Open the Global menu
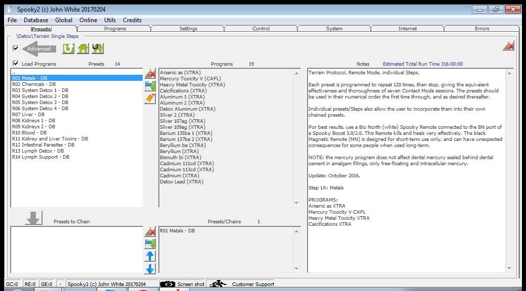The image size is (526, 291). tap(64, 20)
